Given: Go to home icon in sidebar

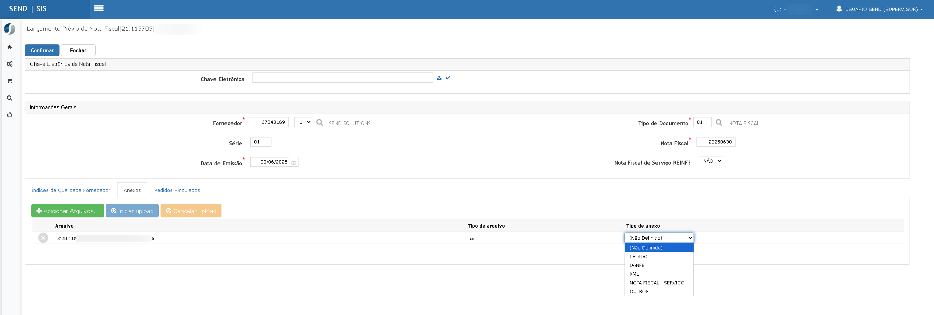Looking at the screenshot, I should [x=9, y=47].
